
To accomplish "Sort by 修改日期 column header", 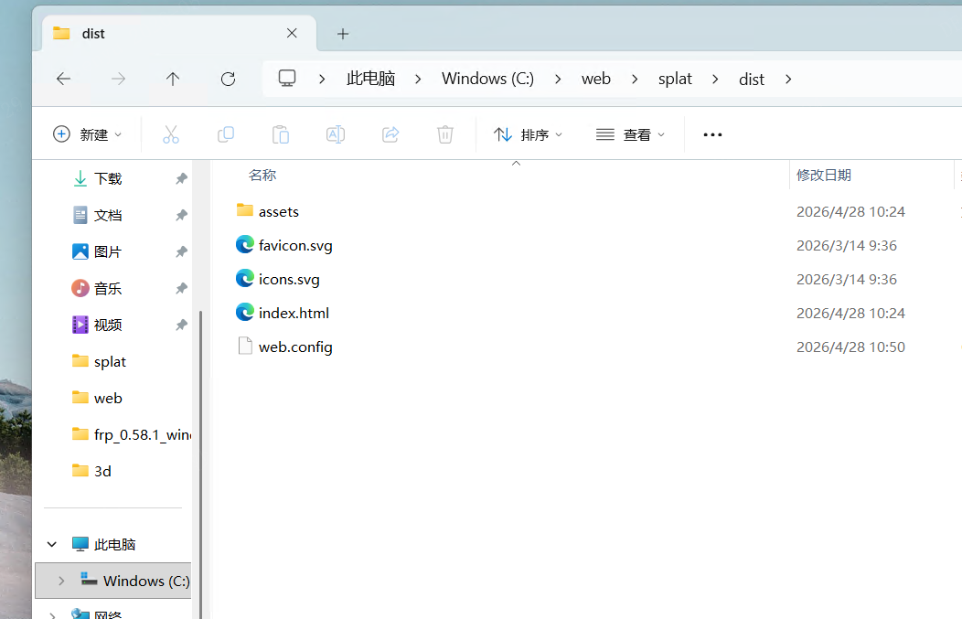I will [823, 176].
